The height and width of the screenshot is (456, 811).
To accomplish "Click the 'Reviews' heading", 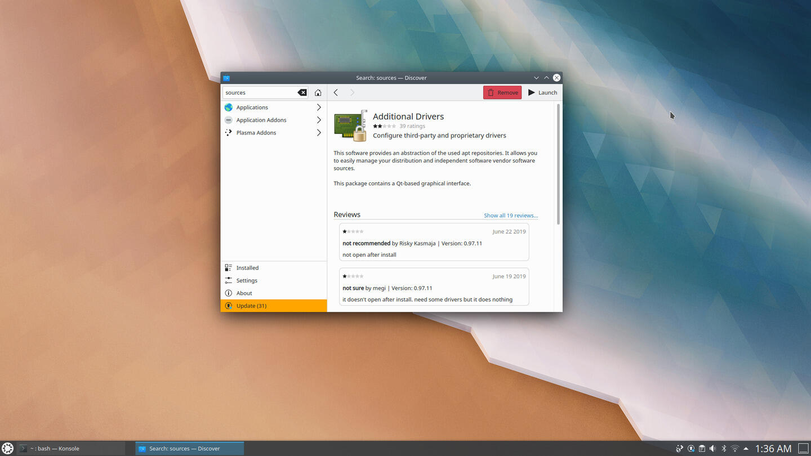I will (347, 214).
